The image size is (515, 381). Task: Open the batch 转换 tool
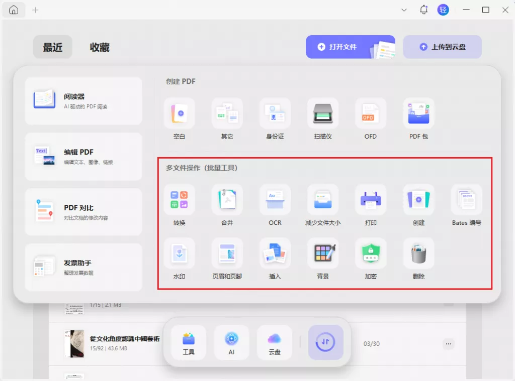point(180,200)
